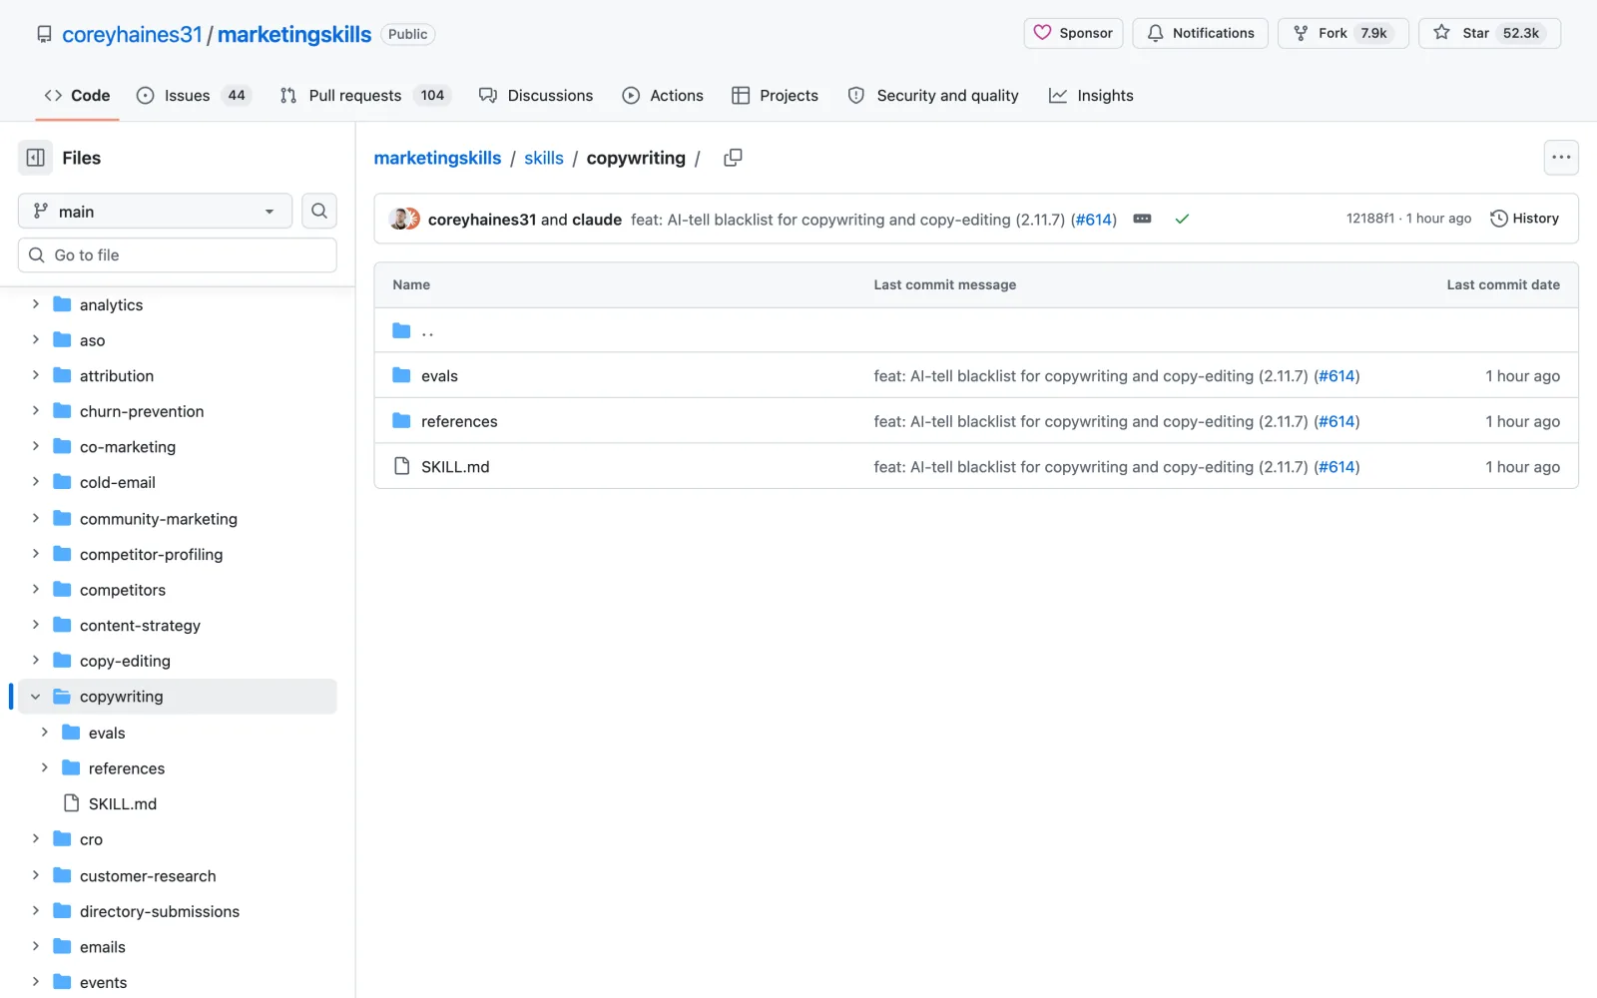1597x998 pixels.
Task: Go to parent directory row
Action: tap(975, 330)
